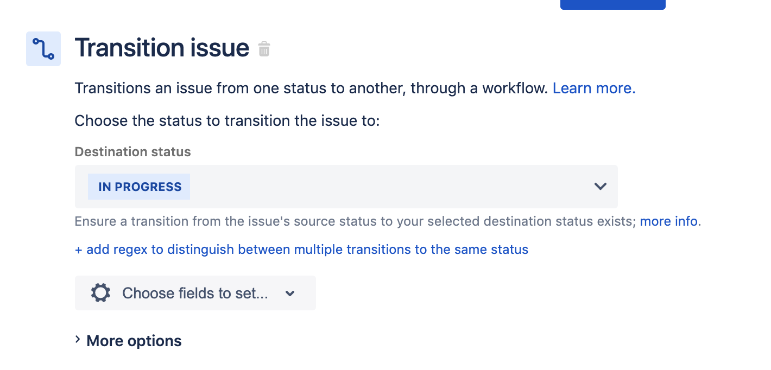
Task: Change the destination status from IN PROGRESS
Action: [600, 186]
